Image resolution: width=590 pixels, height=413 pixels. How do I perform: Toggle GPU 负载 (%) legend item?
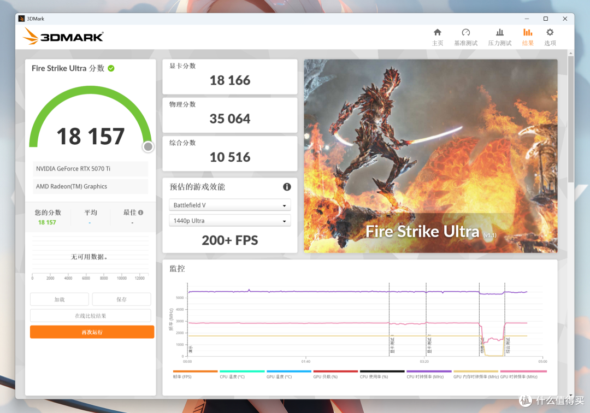(335, 375)
